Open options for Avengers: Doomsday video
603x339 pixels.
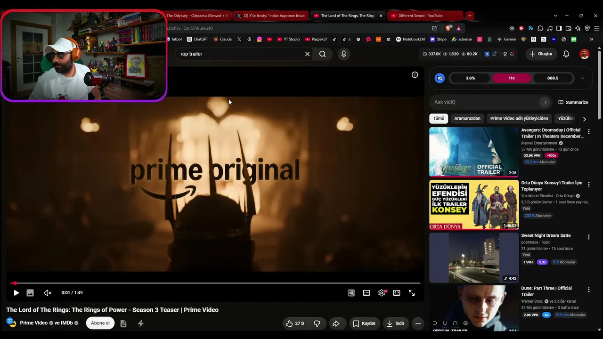588,132
